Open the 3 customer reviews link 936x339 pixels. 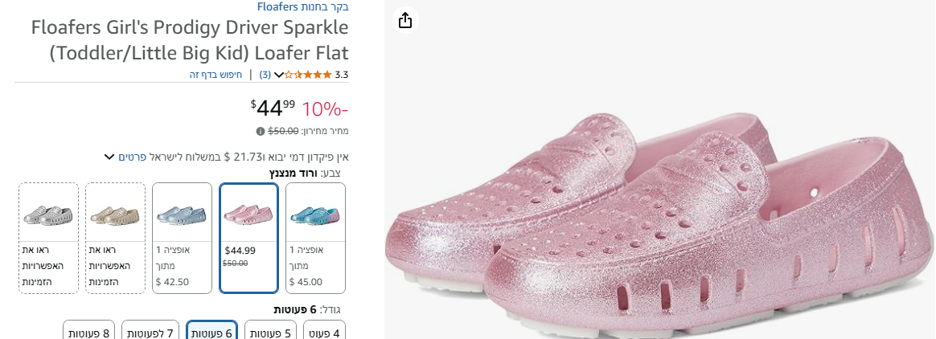[x=265, y=75]
